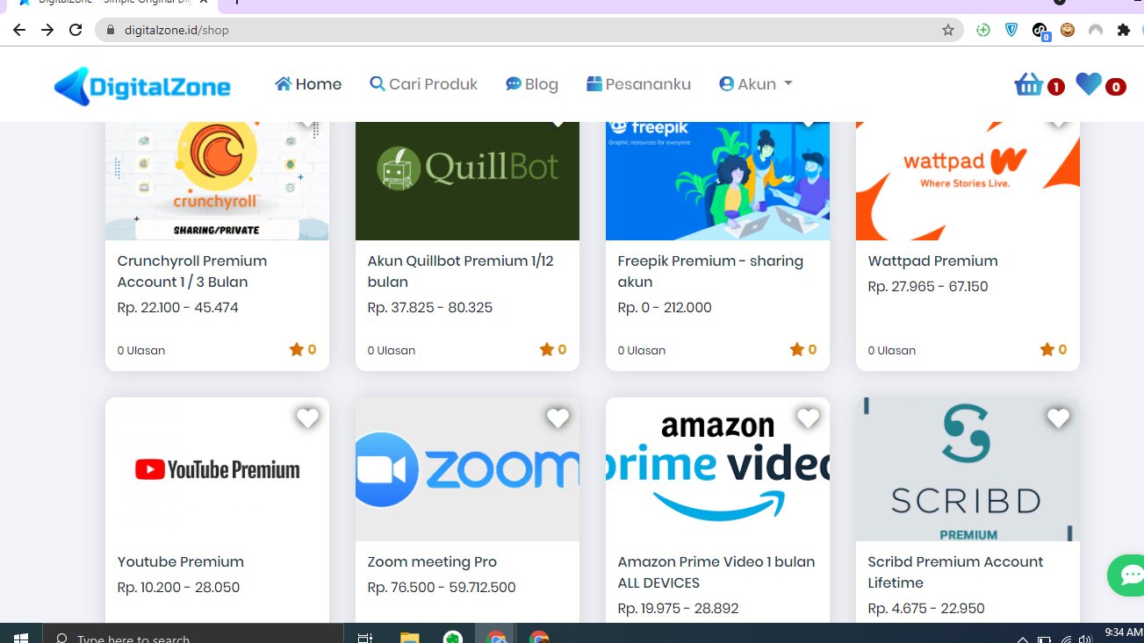Image resolution: width=1144 pixels, height=643 pixels.
Task: Select the Home menu item
Action: [308, 83]
